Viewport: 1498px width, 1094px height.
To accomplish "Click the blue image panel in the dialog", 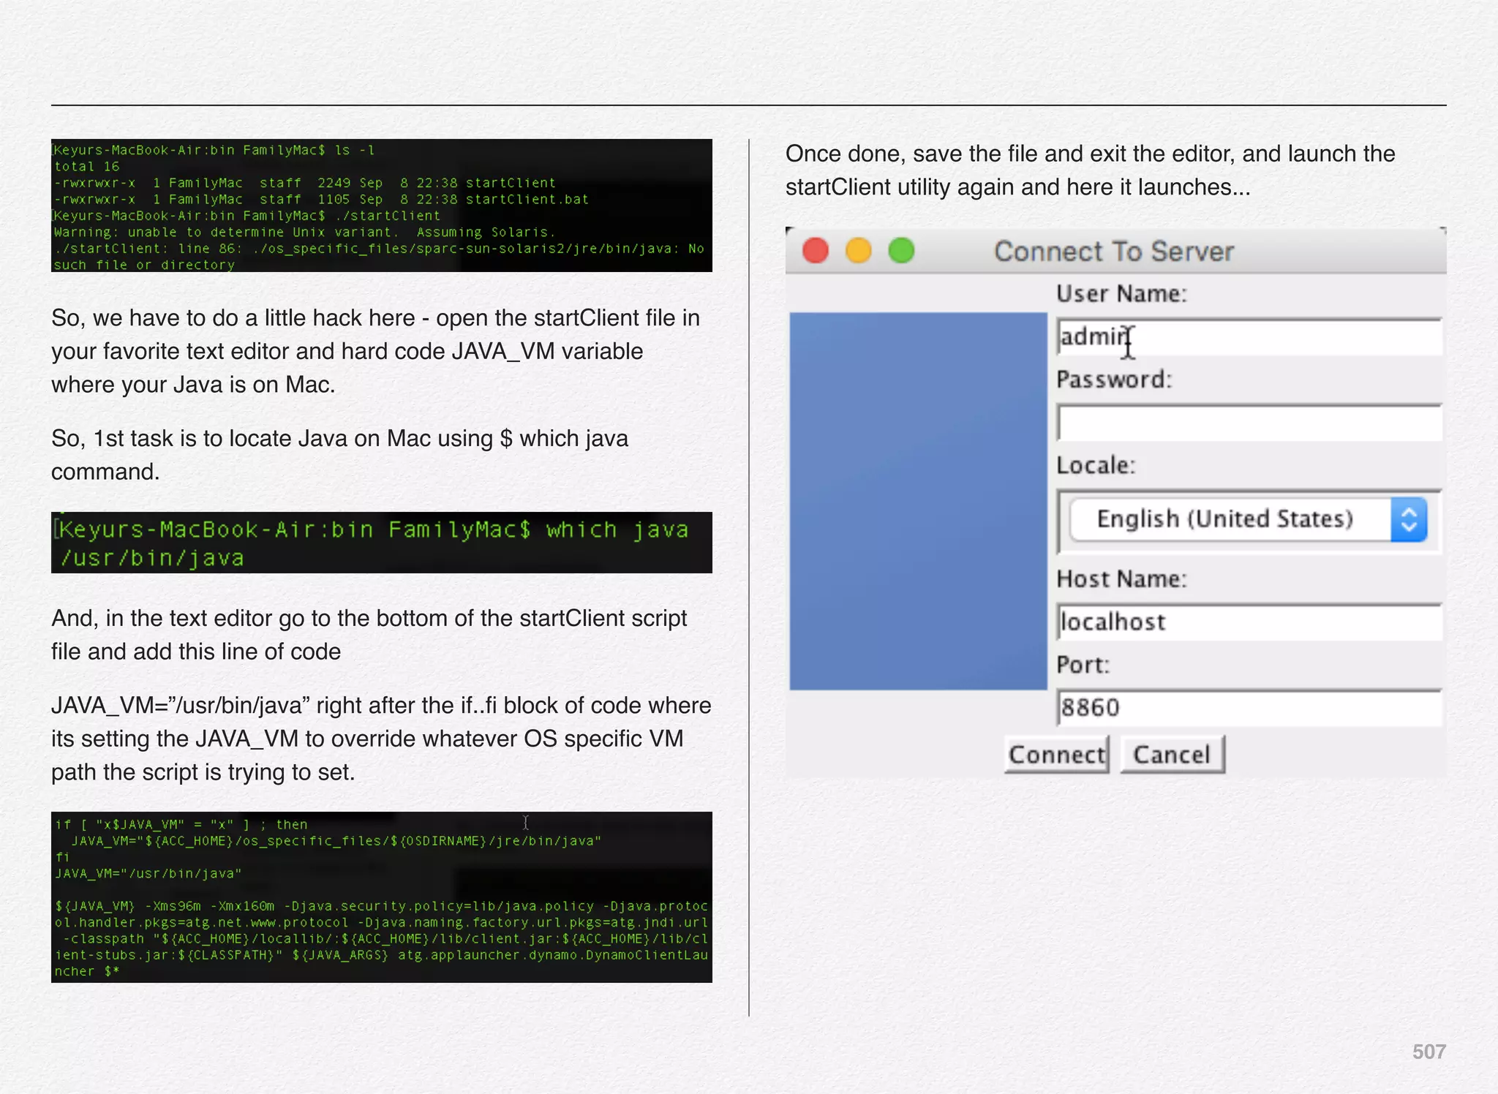I will point(918,501).
